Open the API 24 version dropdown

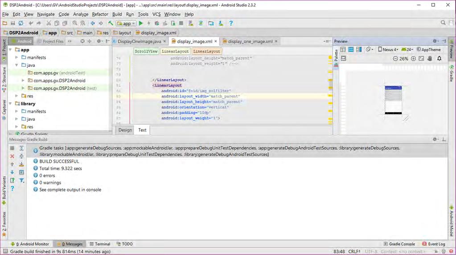coord(407,50)
